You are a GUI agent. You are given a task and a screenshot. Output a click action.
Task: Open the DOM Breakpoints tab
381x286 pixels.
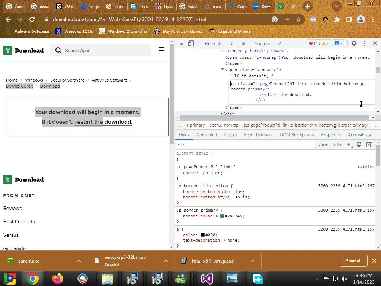point(297,135)
